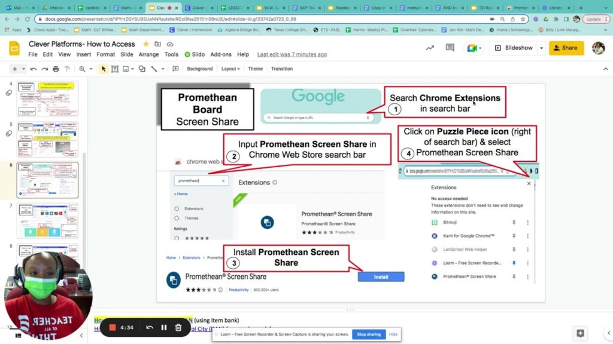Open the line type dropdown arrow
This screenshot has width=613, height=344.
[163, 69]
